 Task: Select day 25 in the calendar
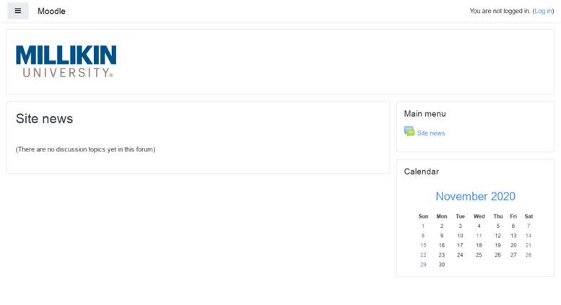(479, 255)
